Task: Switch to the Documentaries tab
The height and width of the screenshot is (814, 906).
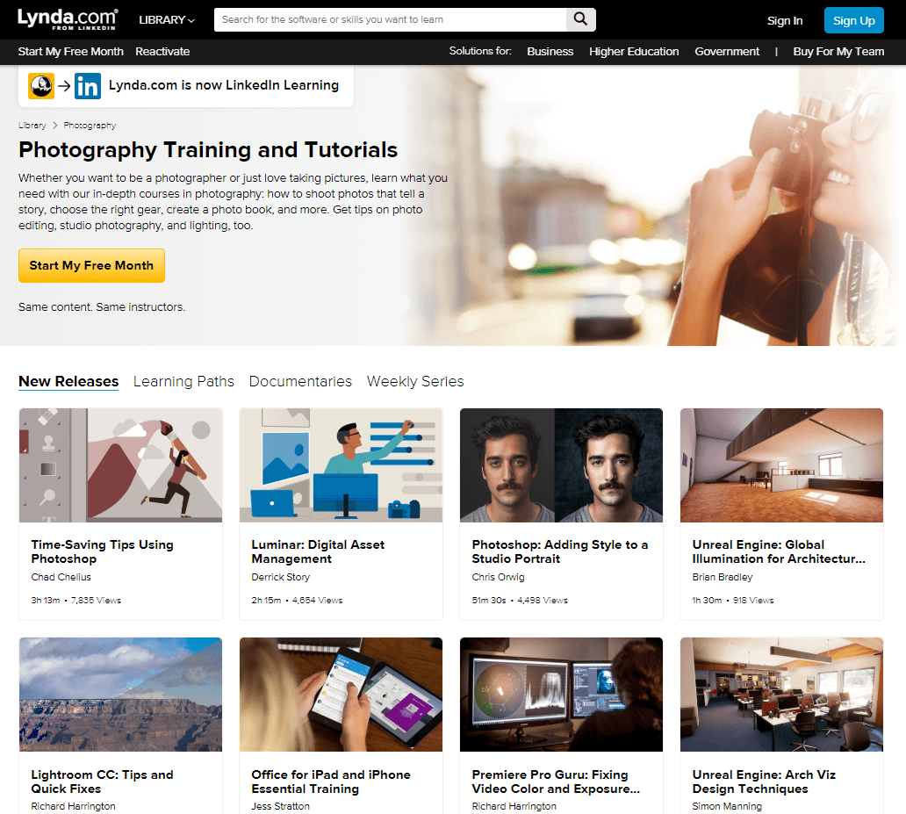Action: tap(300, 382)
